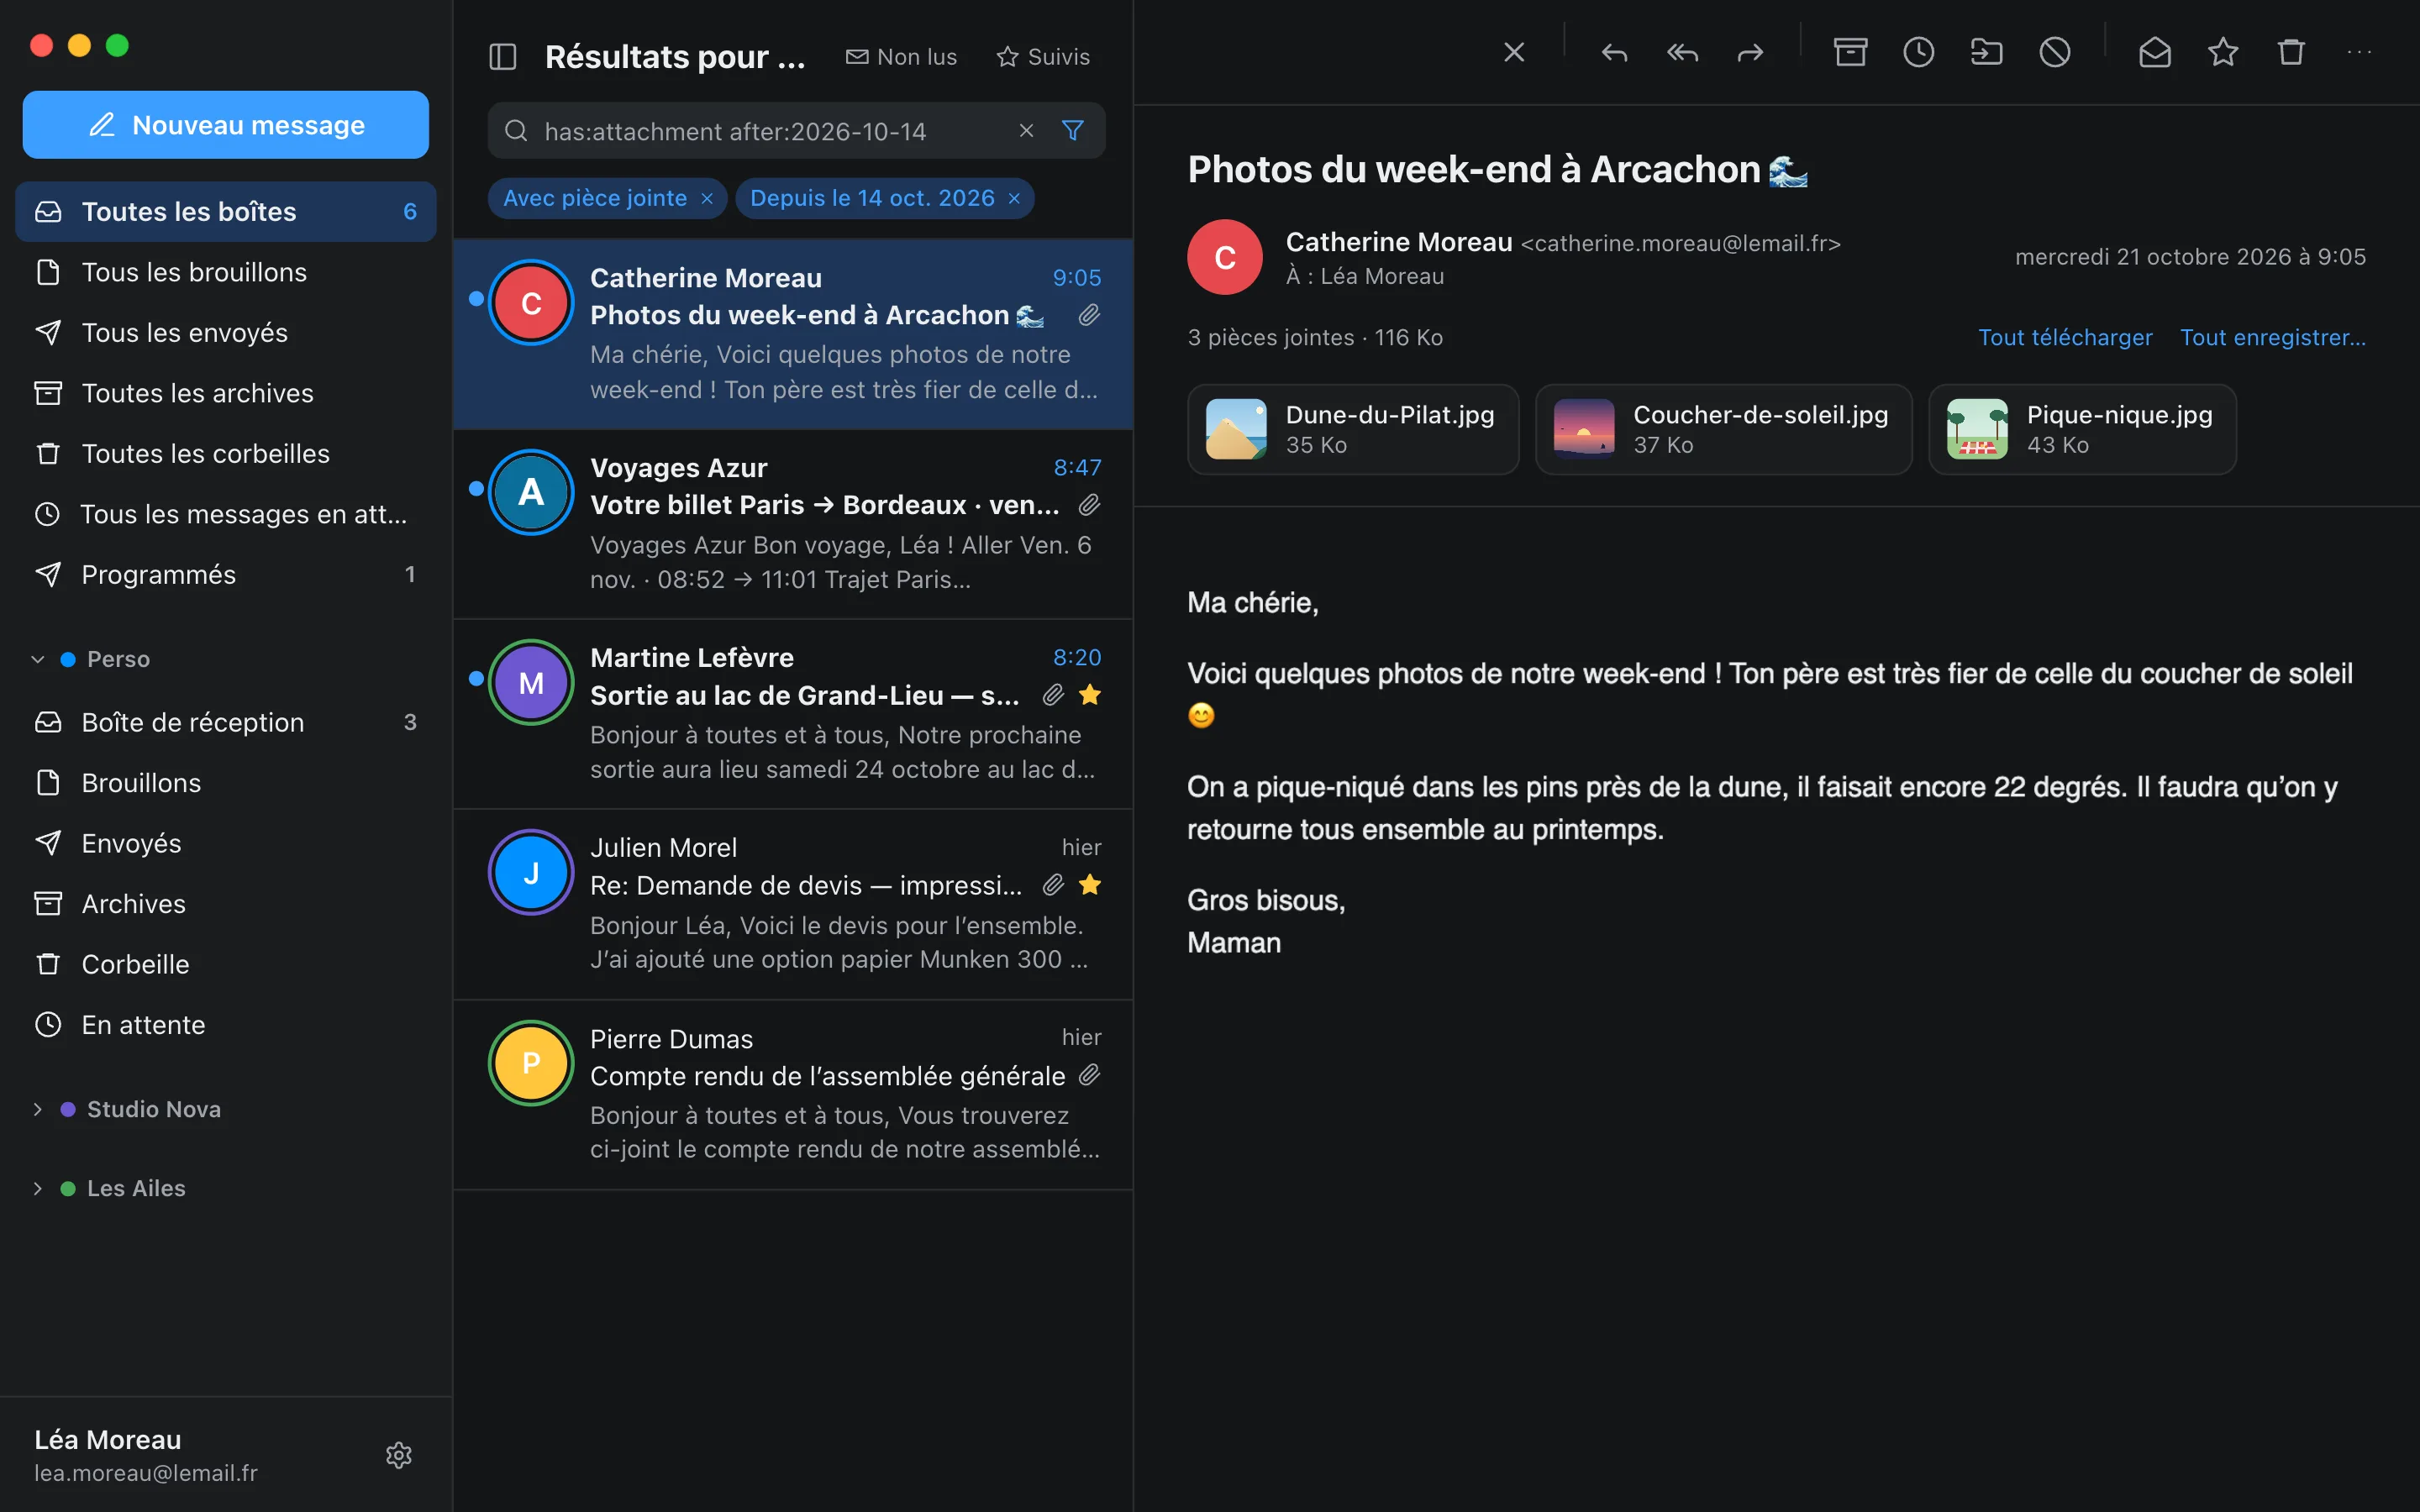2420x1512 pixels.
Task: Open Toutes les corbeilles folder
Action: pos(226,454)
